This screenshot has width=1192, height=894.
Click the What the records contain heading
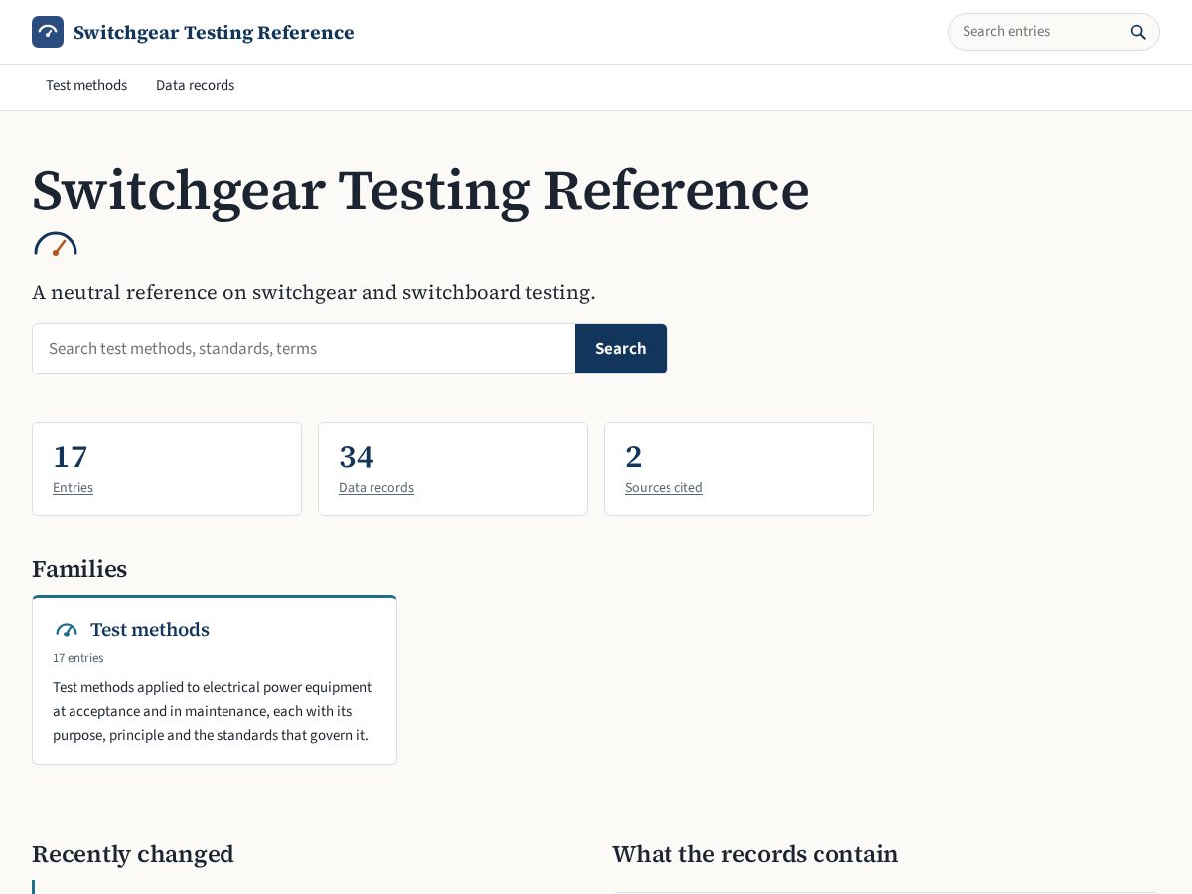tap(755, 854)
